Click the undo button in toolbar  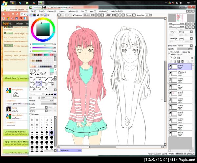59,15
